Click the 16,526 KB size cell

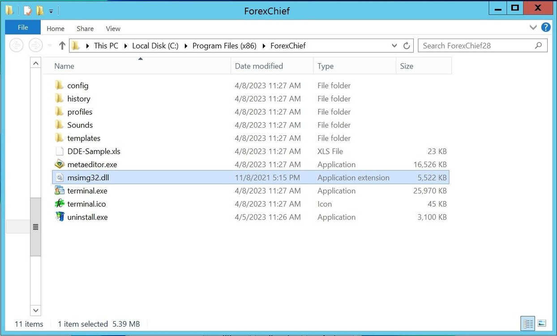point(430,164)
